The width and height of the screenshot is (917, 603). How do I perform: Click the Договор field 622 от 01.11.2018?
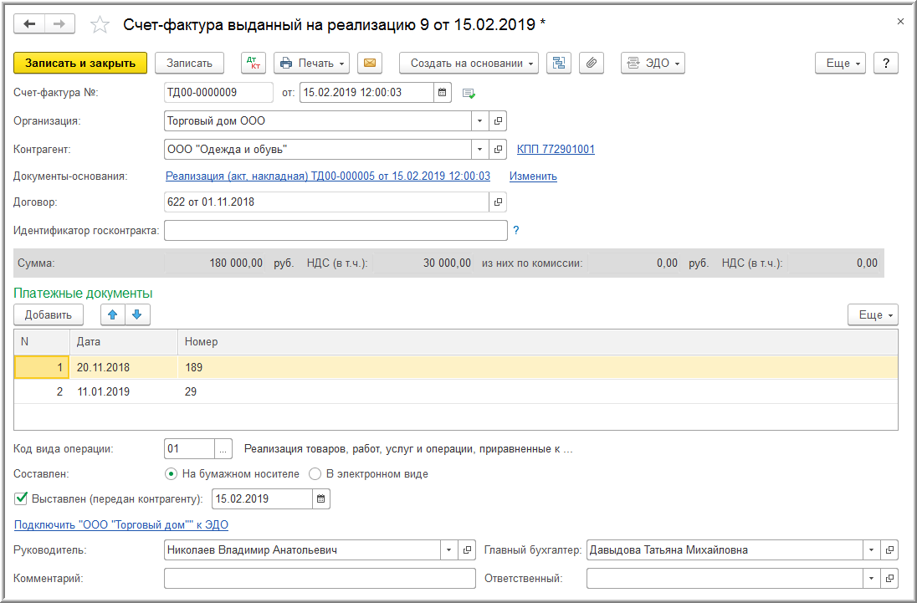point(326,202)
